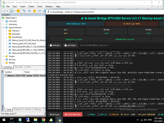This screenshot has height=123, width=164.
Task: Expand the Advisors folder
Action: (7, 31)
